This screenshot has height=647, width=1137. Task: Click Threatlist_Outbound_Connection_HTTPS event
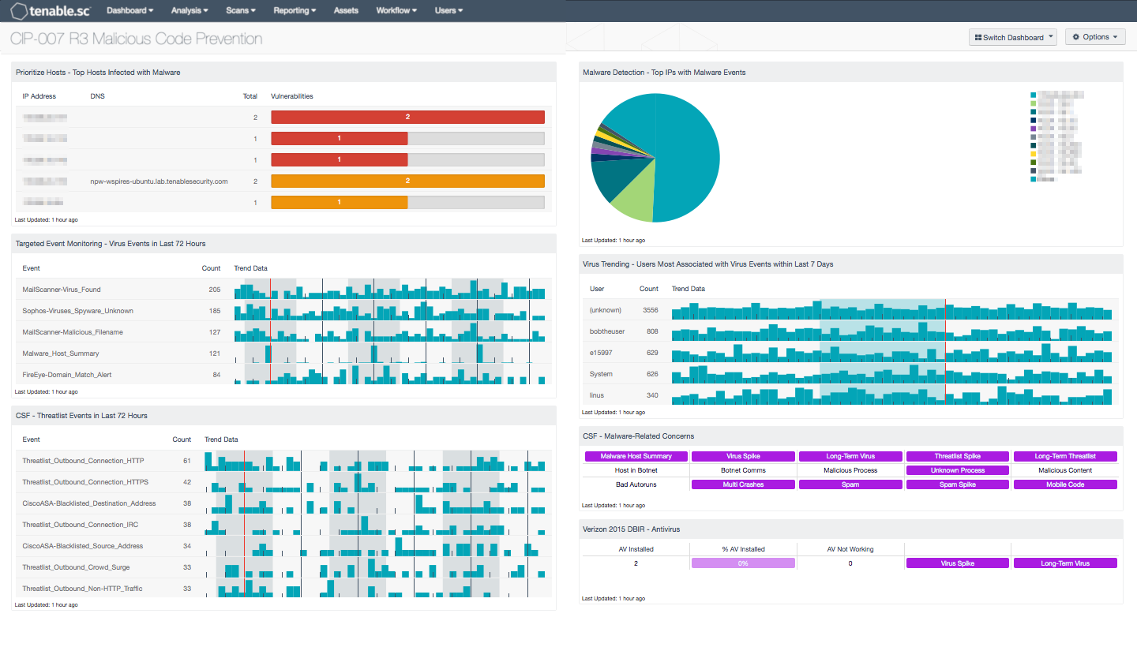(85, 482)
